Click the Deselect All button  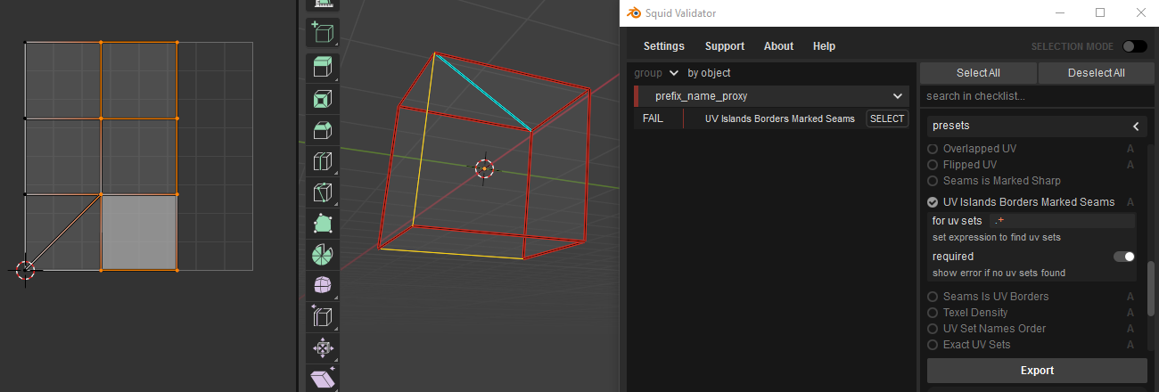[1096, 73]
